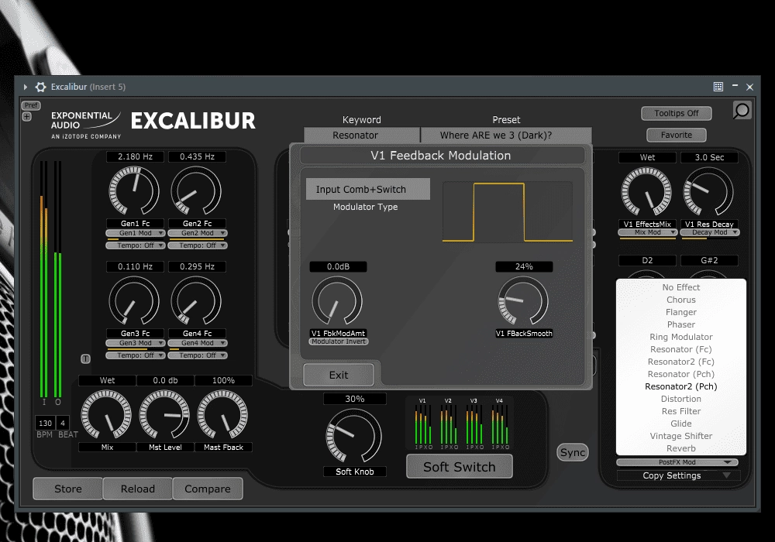This screenshot has height=542, width=775.
Task: Open the Gen4 Mod dropdown
Action: [x=197, y=343]
